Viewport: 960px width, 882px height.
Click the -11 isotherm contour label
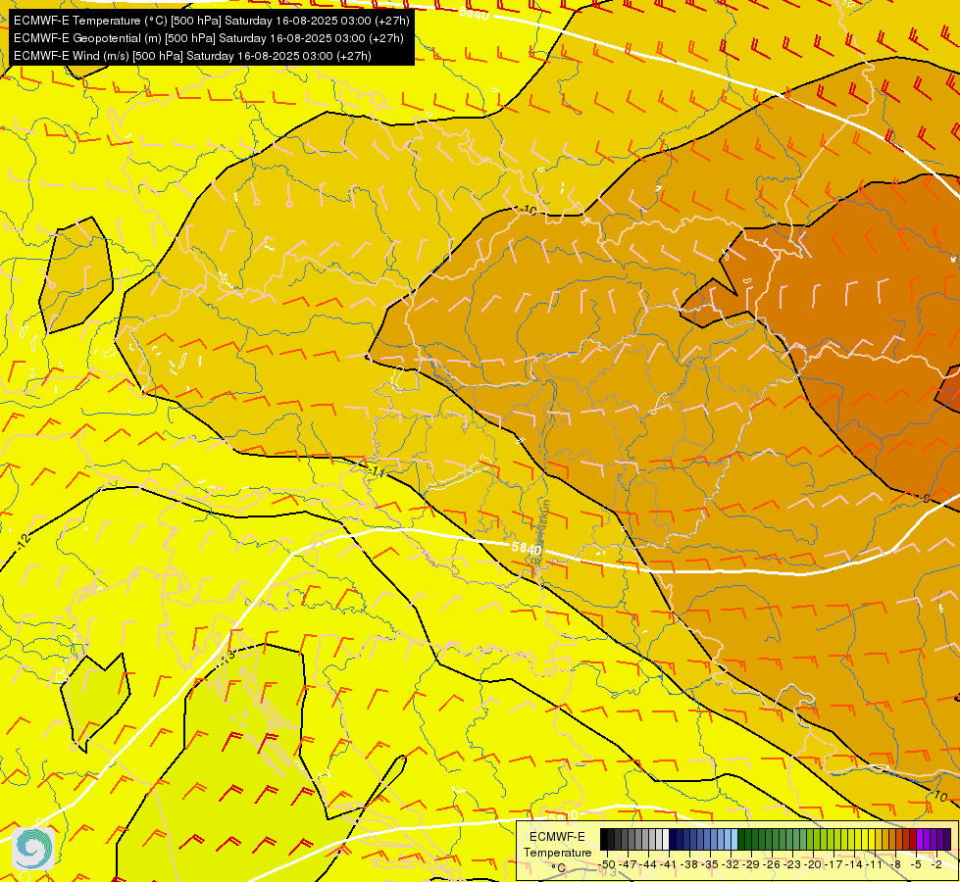[378, 472]
